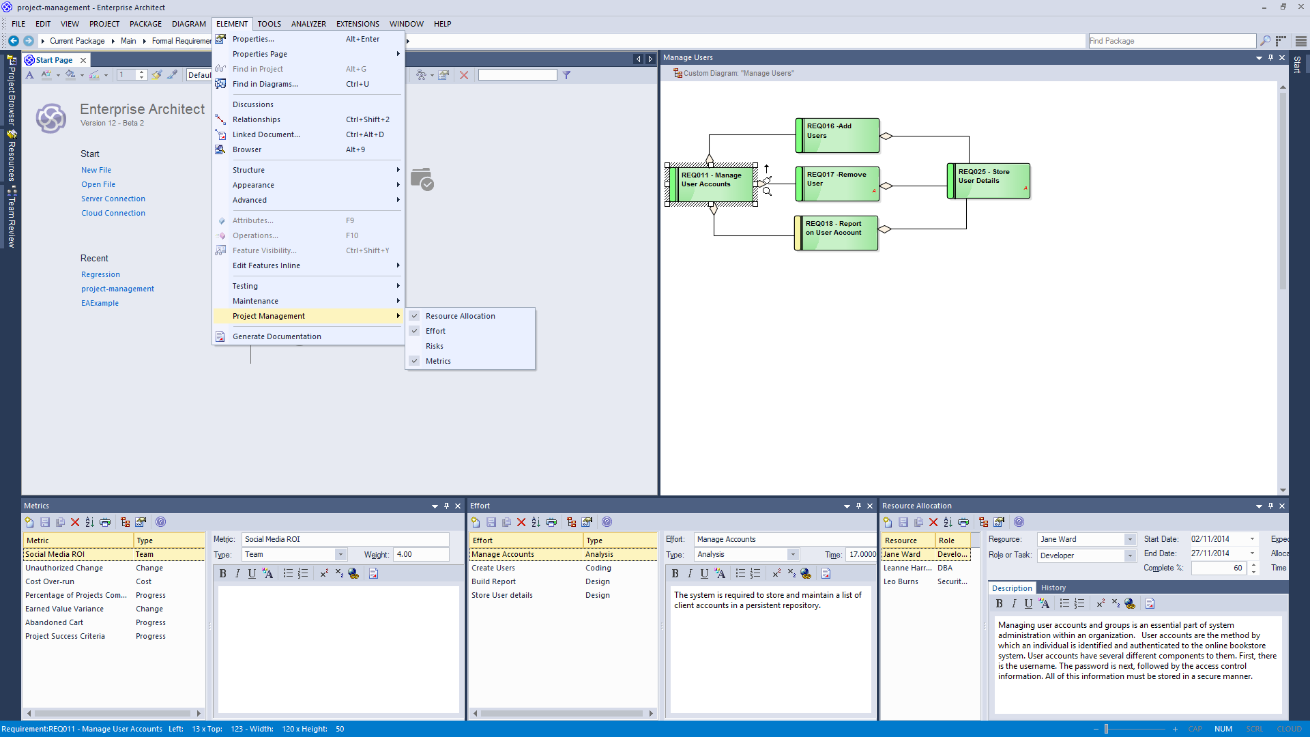The width and height of the screenshot is (1310, 737).
Task: Click the underline icon in Effort notes editor
Action: (704, 573)
